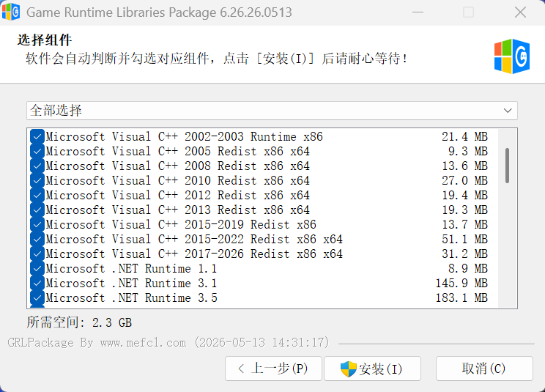This screenshot has width=545, height=392.
Task: Go back with 上一步(P) button
Action: [273, 369]
